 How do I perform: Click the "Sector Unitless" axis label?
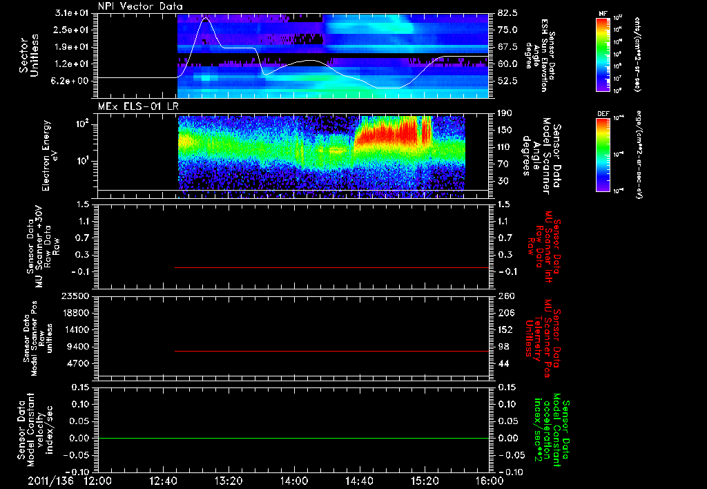[29, 55]
